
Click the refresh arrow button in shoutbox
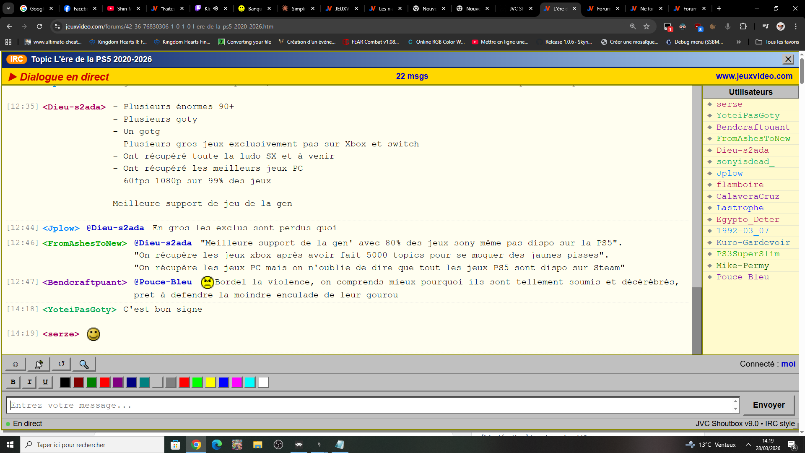click(x=61, y=364)
